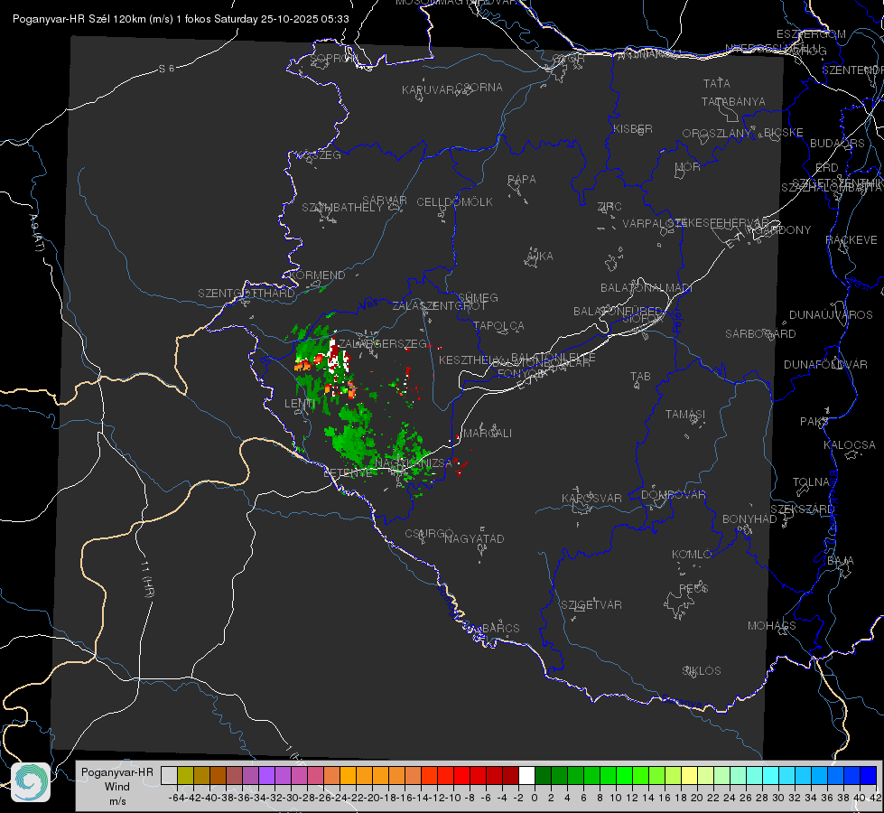Click the BAJA city label

click(841, 561)
